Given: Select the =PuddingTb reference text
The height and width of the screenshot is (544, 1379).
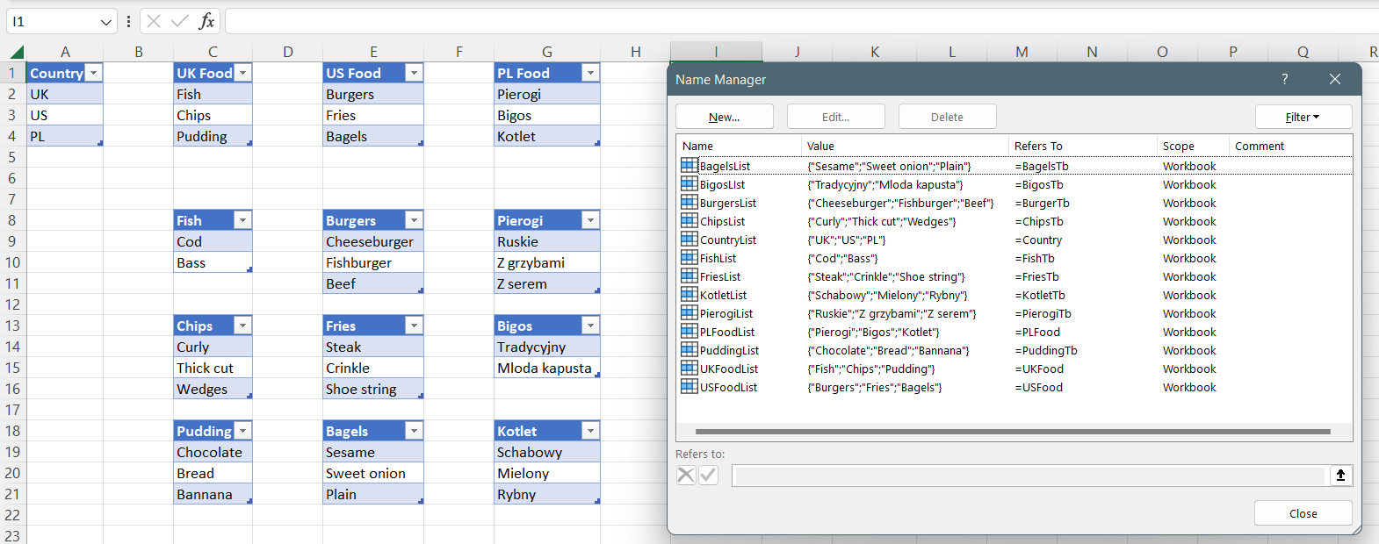Looking at the screenshot, I should [1046, 350].
